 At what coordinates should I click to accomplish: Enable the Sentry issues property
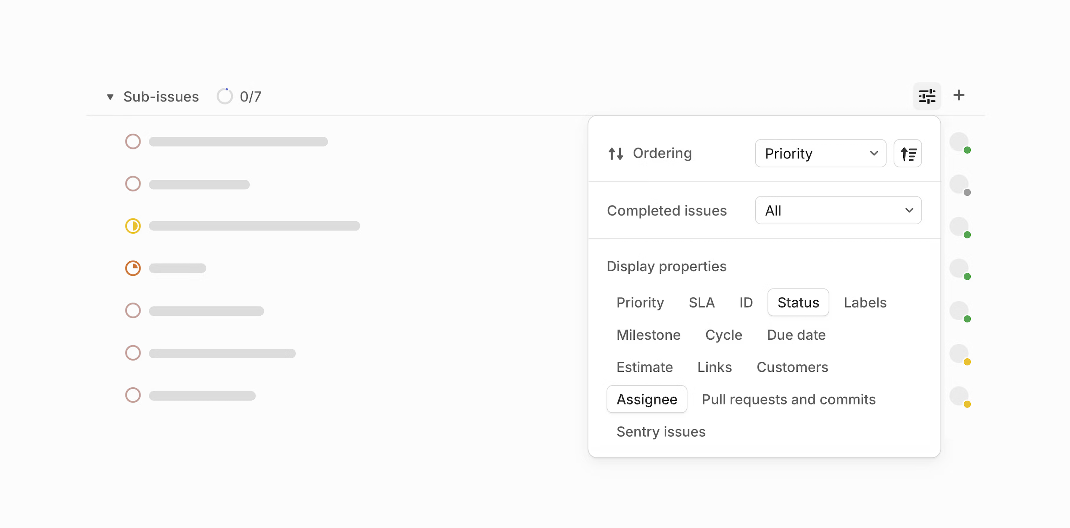coord(661,431)
